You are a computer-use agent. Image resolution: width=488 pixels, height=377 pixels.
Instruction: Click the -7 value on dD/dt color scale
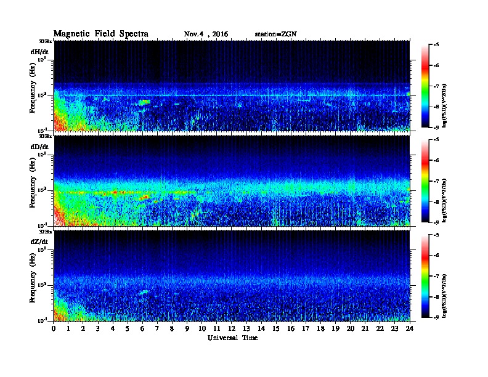(x=436, y=181)
